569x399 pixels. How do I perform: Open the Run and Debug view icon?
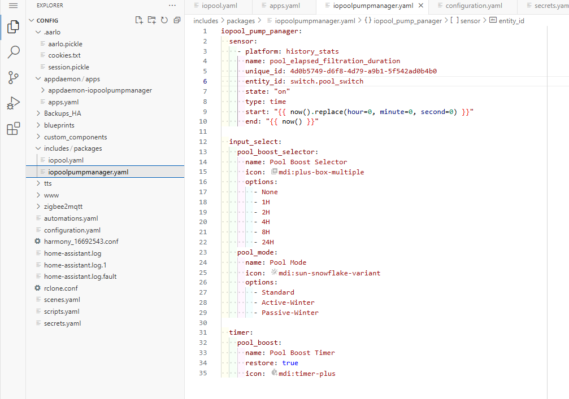(x=13, y=103)
